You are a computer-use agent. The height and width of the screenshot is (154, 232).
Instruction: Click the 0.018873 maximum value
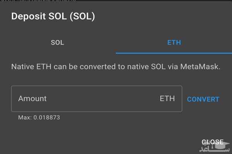point(46,117)
